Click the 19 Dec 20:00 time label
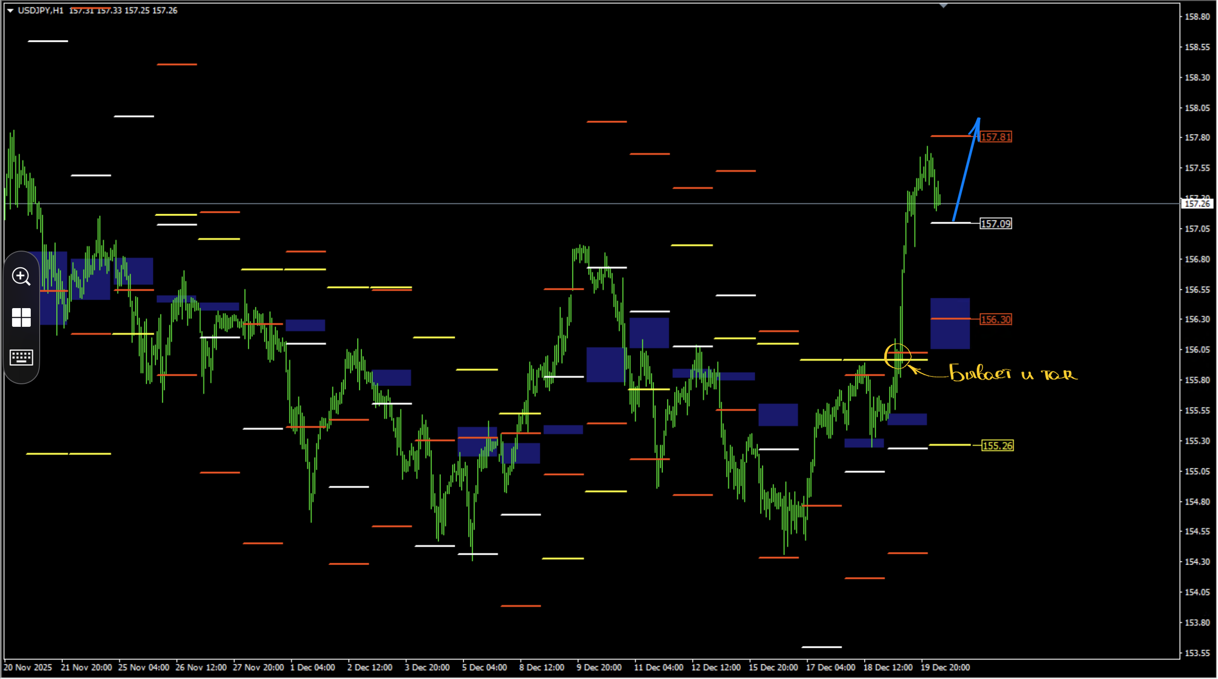This screenshot has width=1218, height=679. tap(945, 668)
